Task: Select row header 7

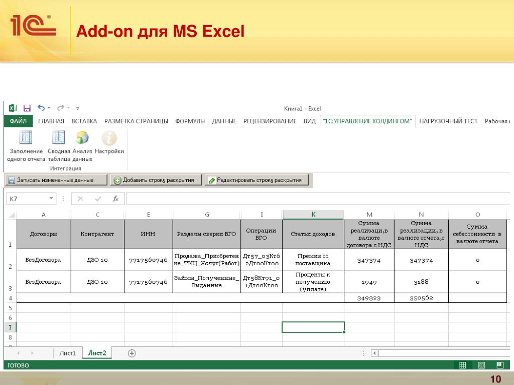Action: pos(10,327)
